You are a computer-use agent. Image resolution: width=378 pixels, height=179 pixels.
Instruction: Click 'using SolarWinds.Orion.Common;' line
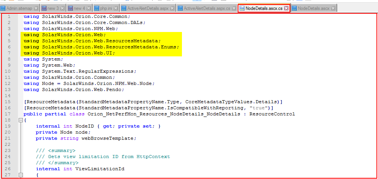pyautogui.click(x=69, y=77)
